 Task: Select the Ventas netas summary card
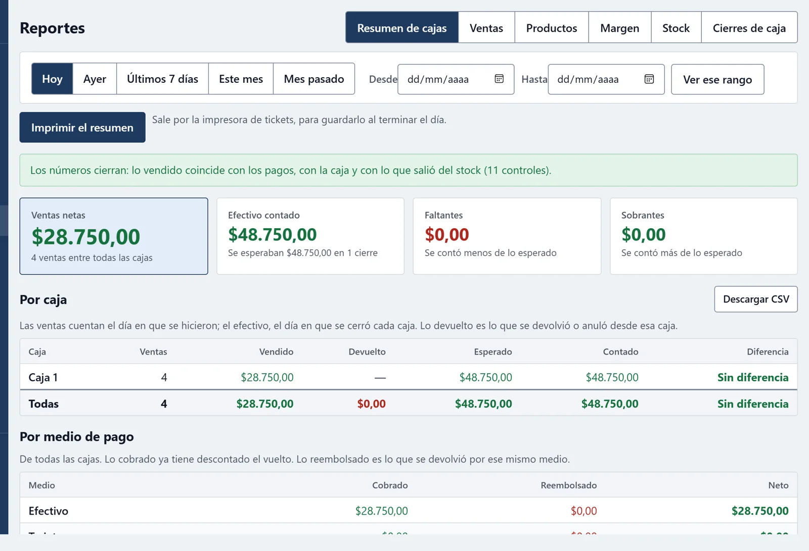[114, 236]
